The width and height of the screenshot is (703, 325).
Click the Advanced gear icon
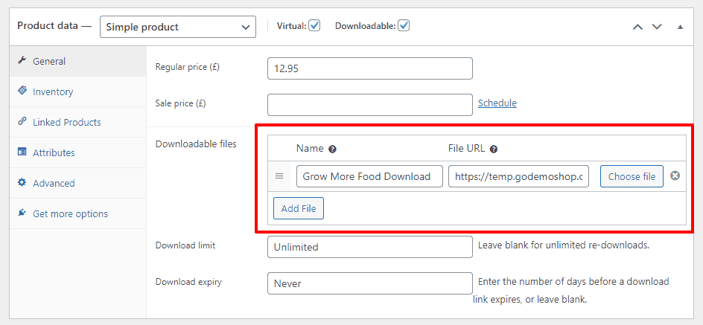[22, 183]
